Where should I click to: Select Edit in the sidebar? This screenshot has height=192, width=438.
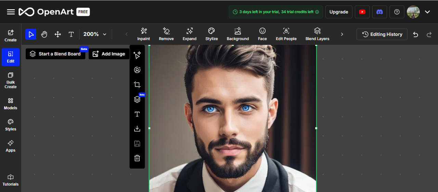11,57
